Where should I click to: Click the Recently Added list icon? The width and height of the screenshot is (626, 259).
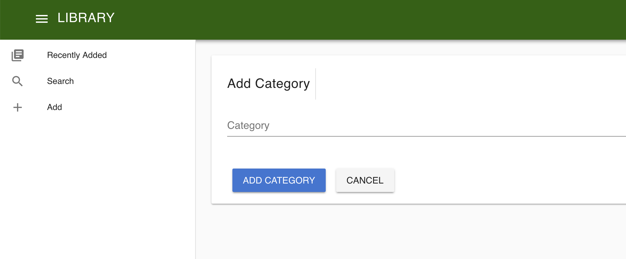point(18,55)
